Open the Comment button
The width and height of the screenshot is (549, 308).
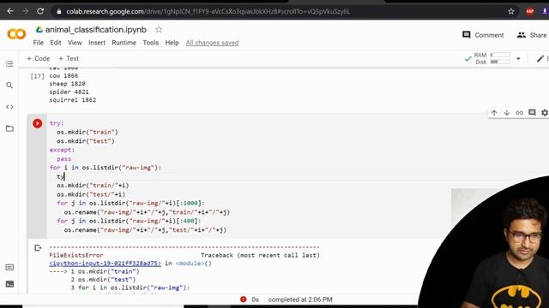click(x=483, y=35)
